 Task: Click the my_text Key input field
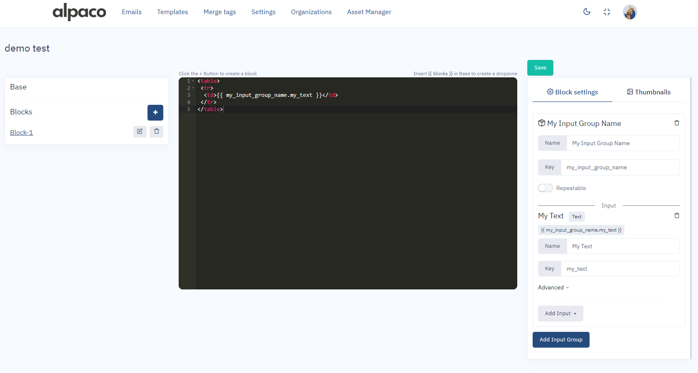point(619,269)
